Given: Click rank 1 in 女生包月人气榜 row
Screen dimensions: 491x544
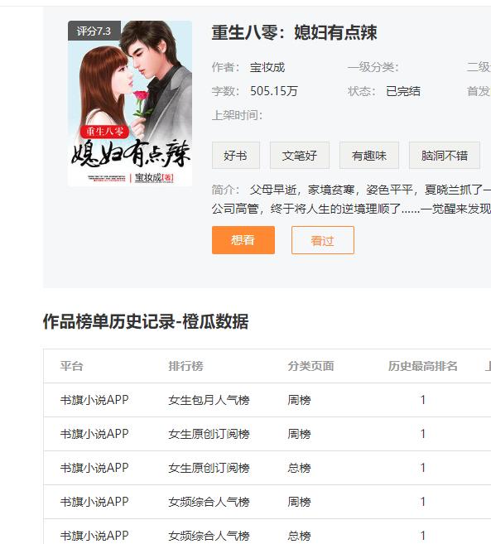Looking at the screenshot, I should coord(422,400).
